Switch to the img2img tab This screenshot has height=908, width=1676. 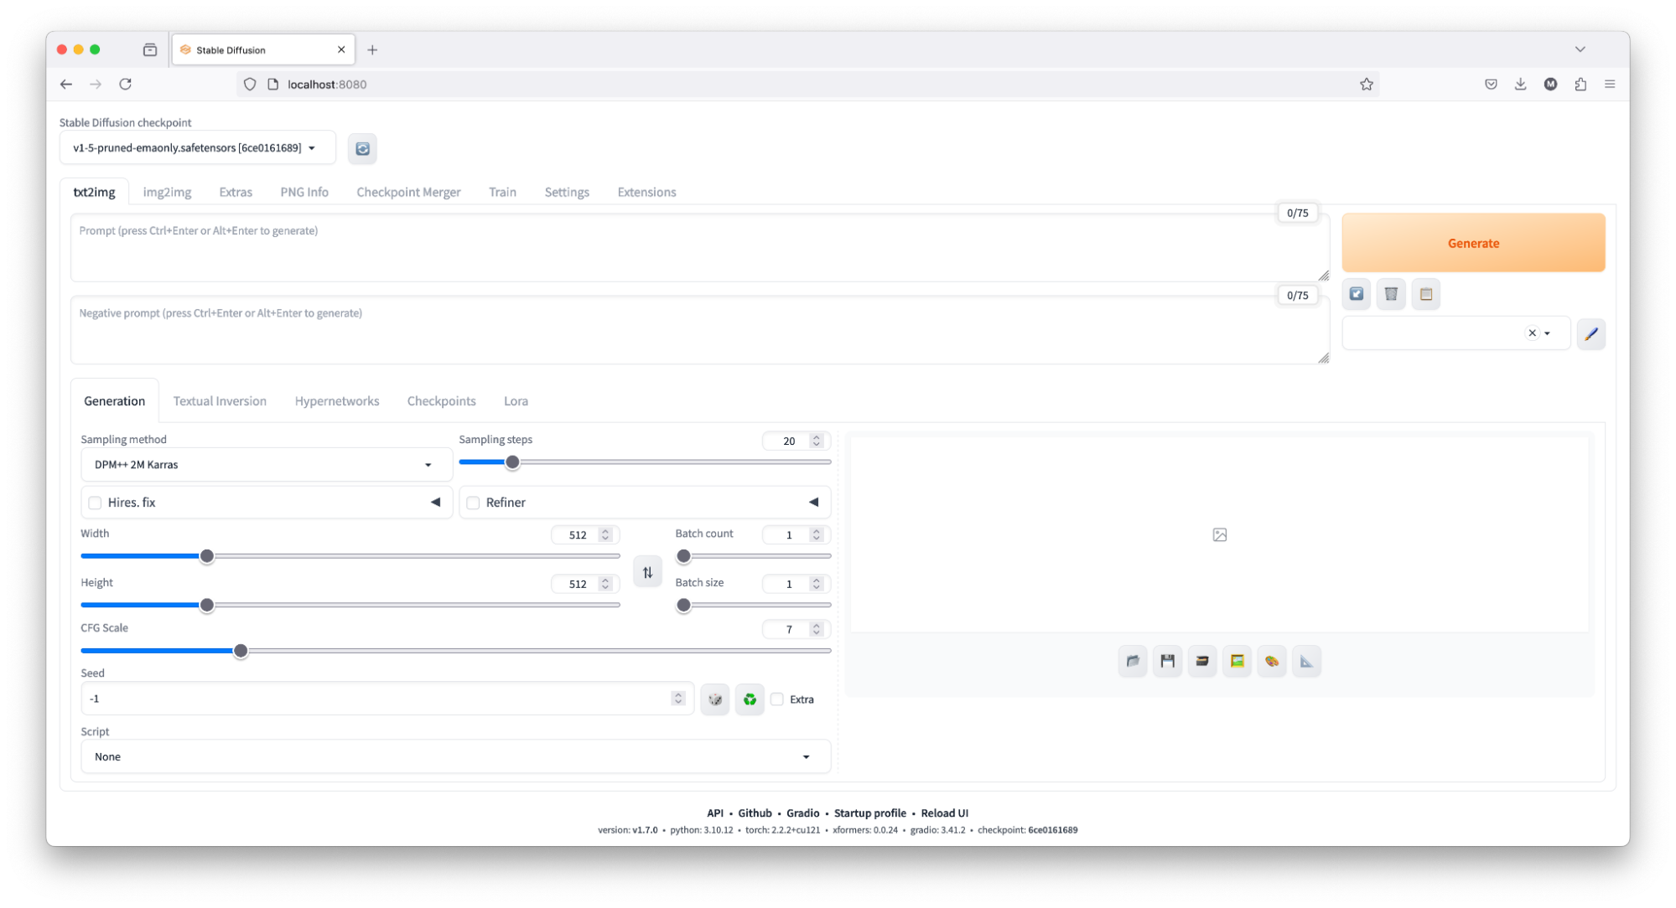click(167, 192)
